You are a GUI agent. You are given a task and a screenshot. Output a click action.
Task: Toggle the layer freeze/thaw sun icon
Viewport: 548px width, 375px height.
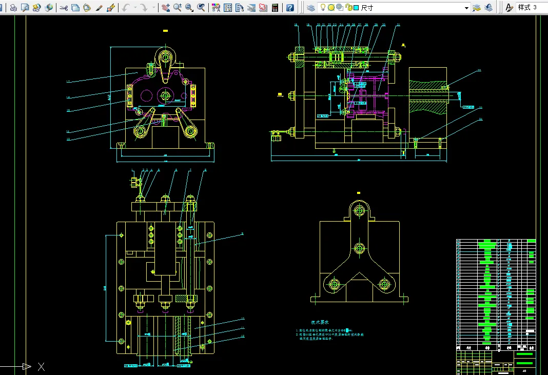(x=331, y=7)
